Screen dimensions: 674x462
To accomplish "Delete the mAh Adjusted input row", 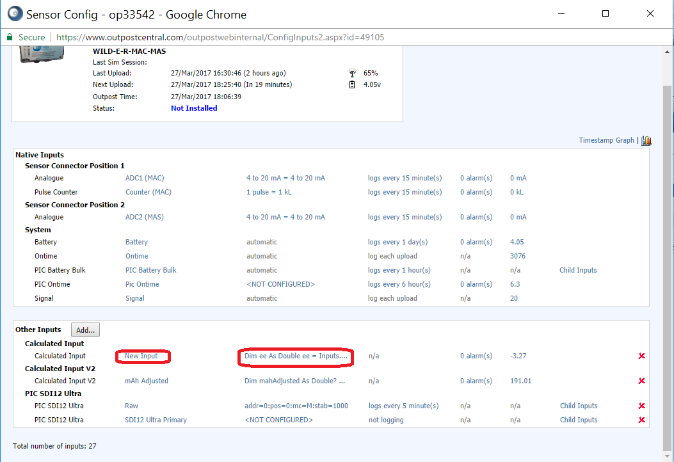I will pos(641,381).
